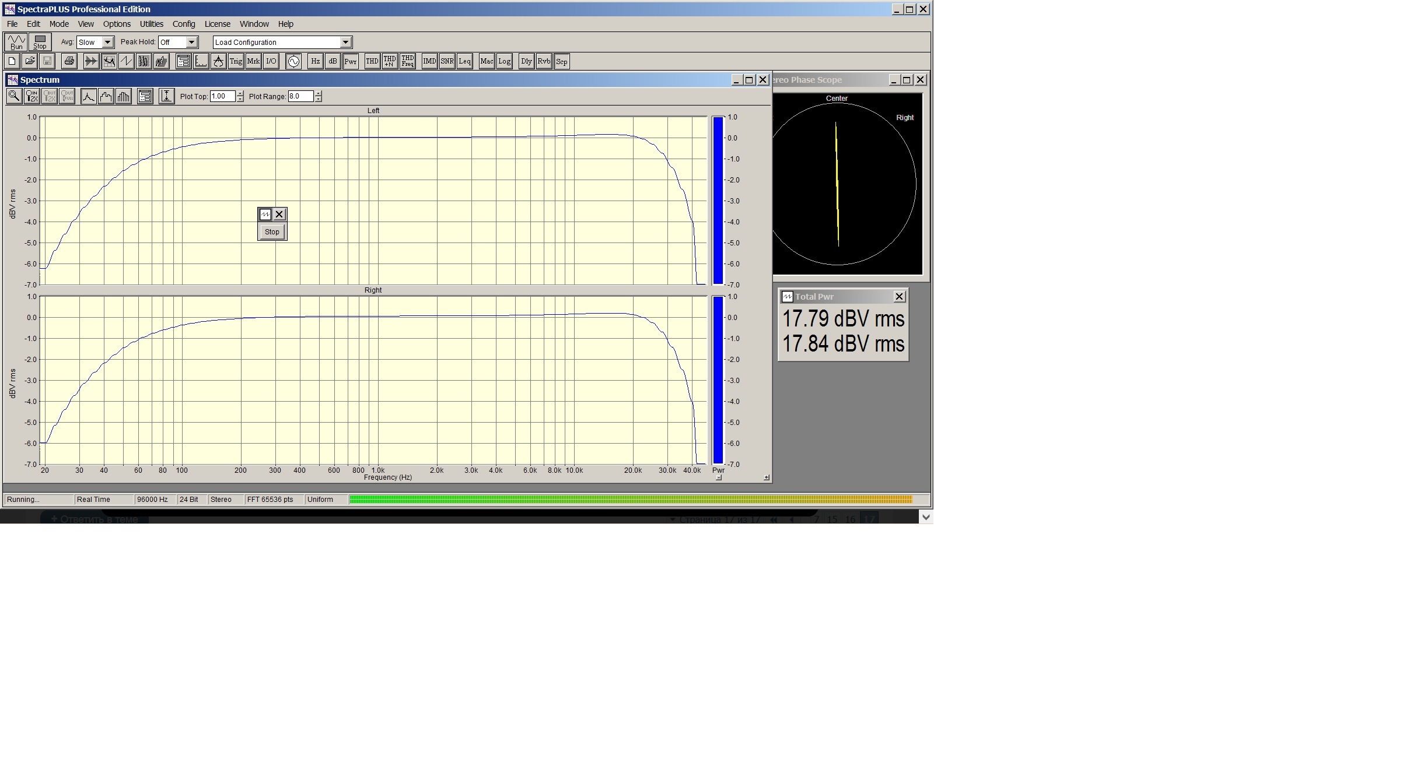Close the small floating Stop popup
Image resolution: width=1427 pixels, height=773 pixels.
pos(279,215)
